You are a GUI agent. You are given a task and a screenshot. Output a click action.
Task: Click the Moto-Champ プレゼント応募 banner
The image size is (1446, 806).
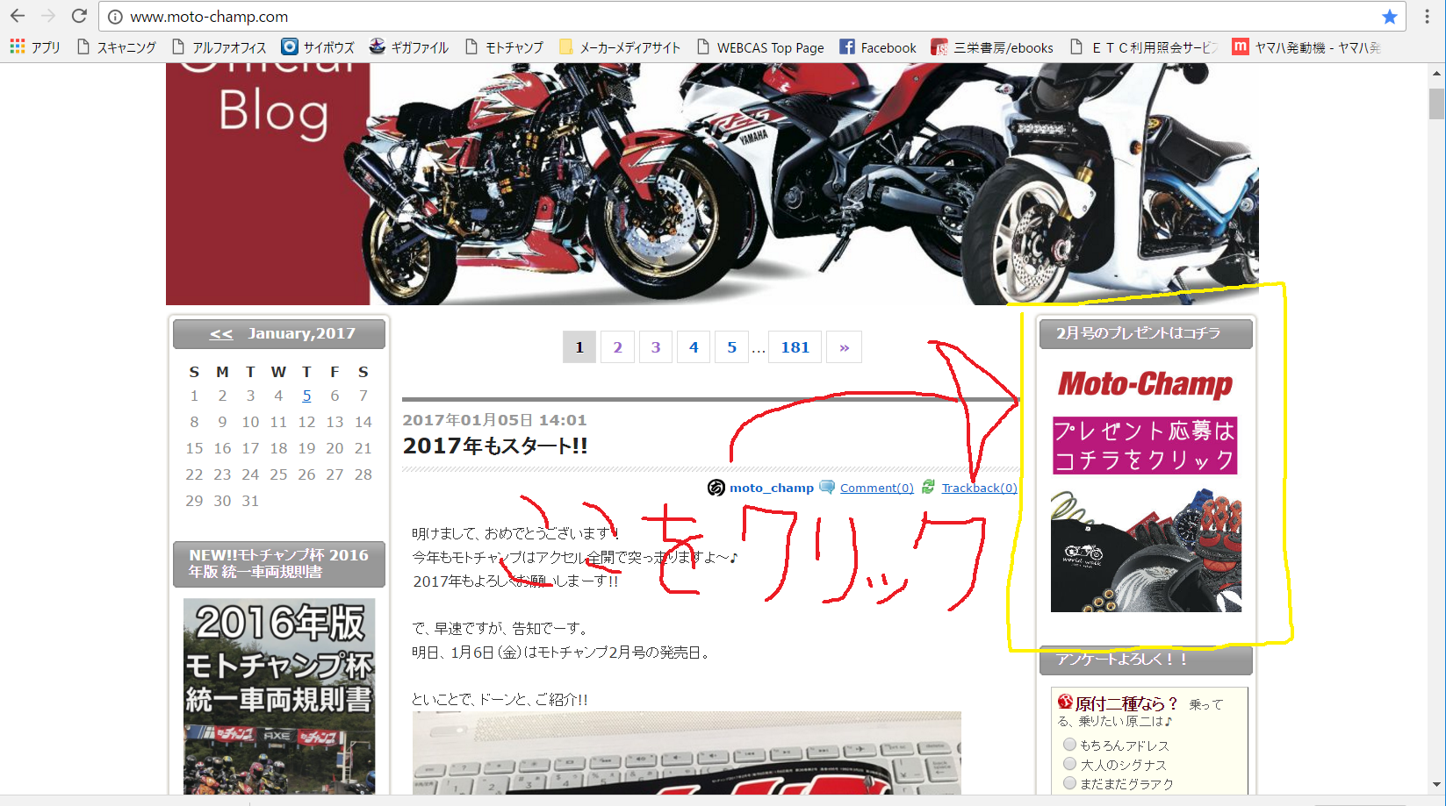(x=1146, y=489)
